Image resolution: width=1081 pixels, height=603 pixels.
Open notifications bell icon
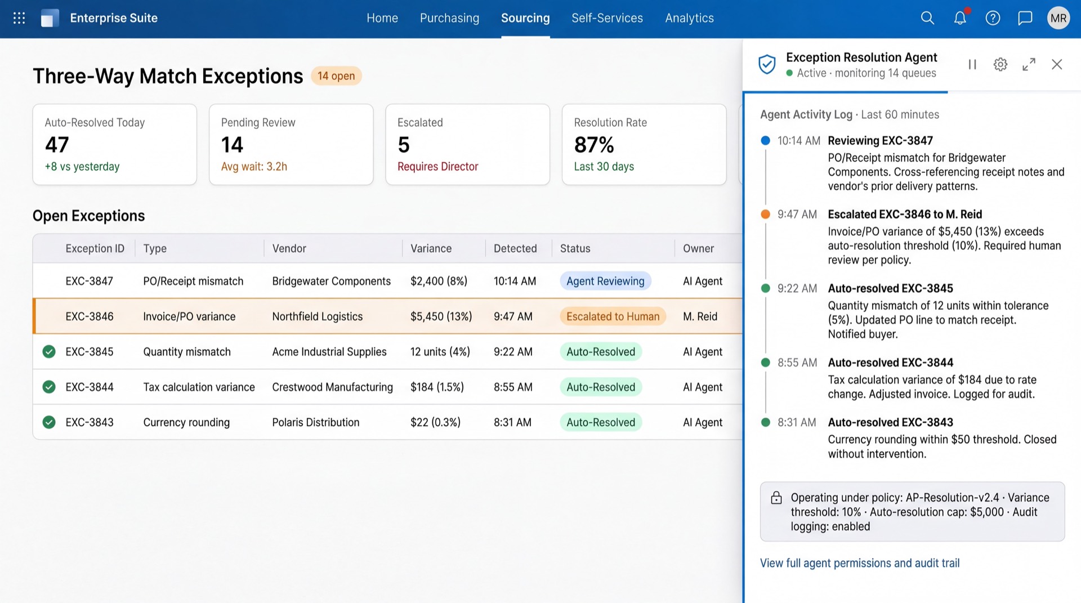960,18
